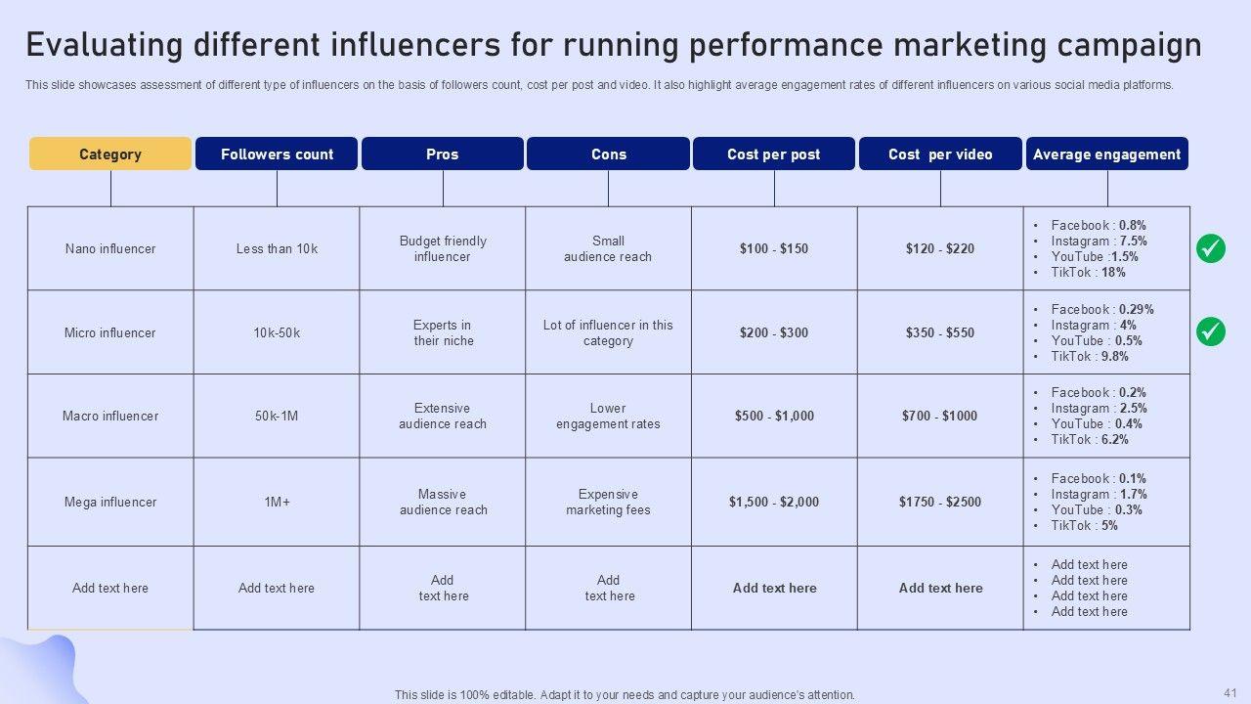Select the Micro influencer category cell

click(110, 332)
